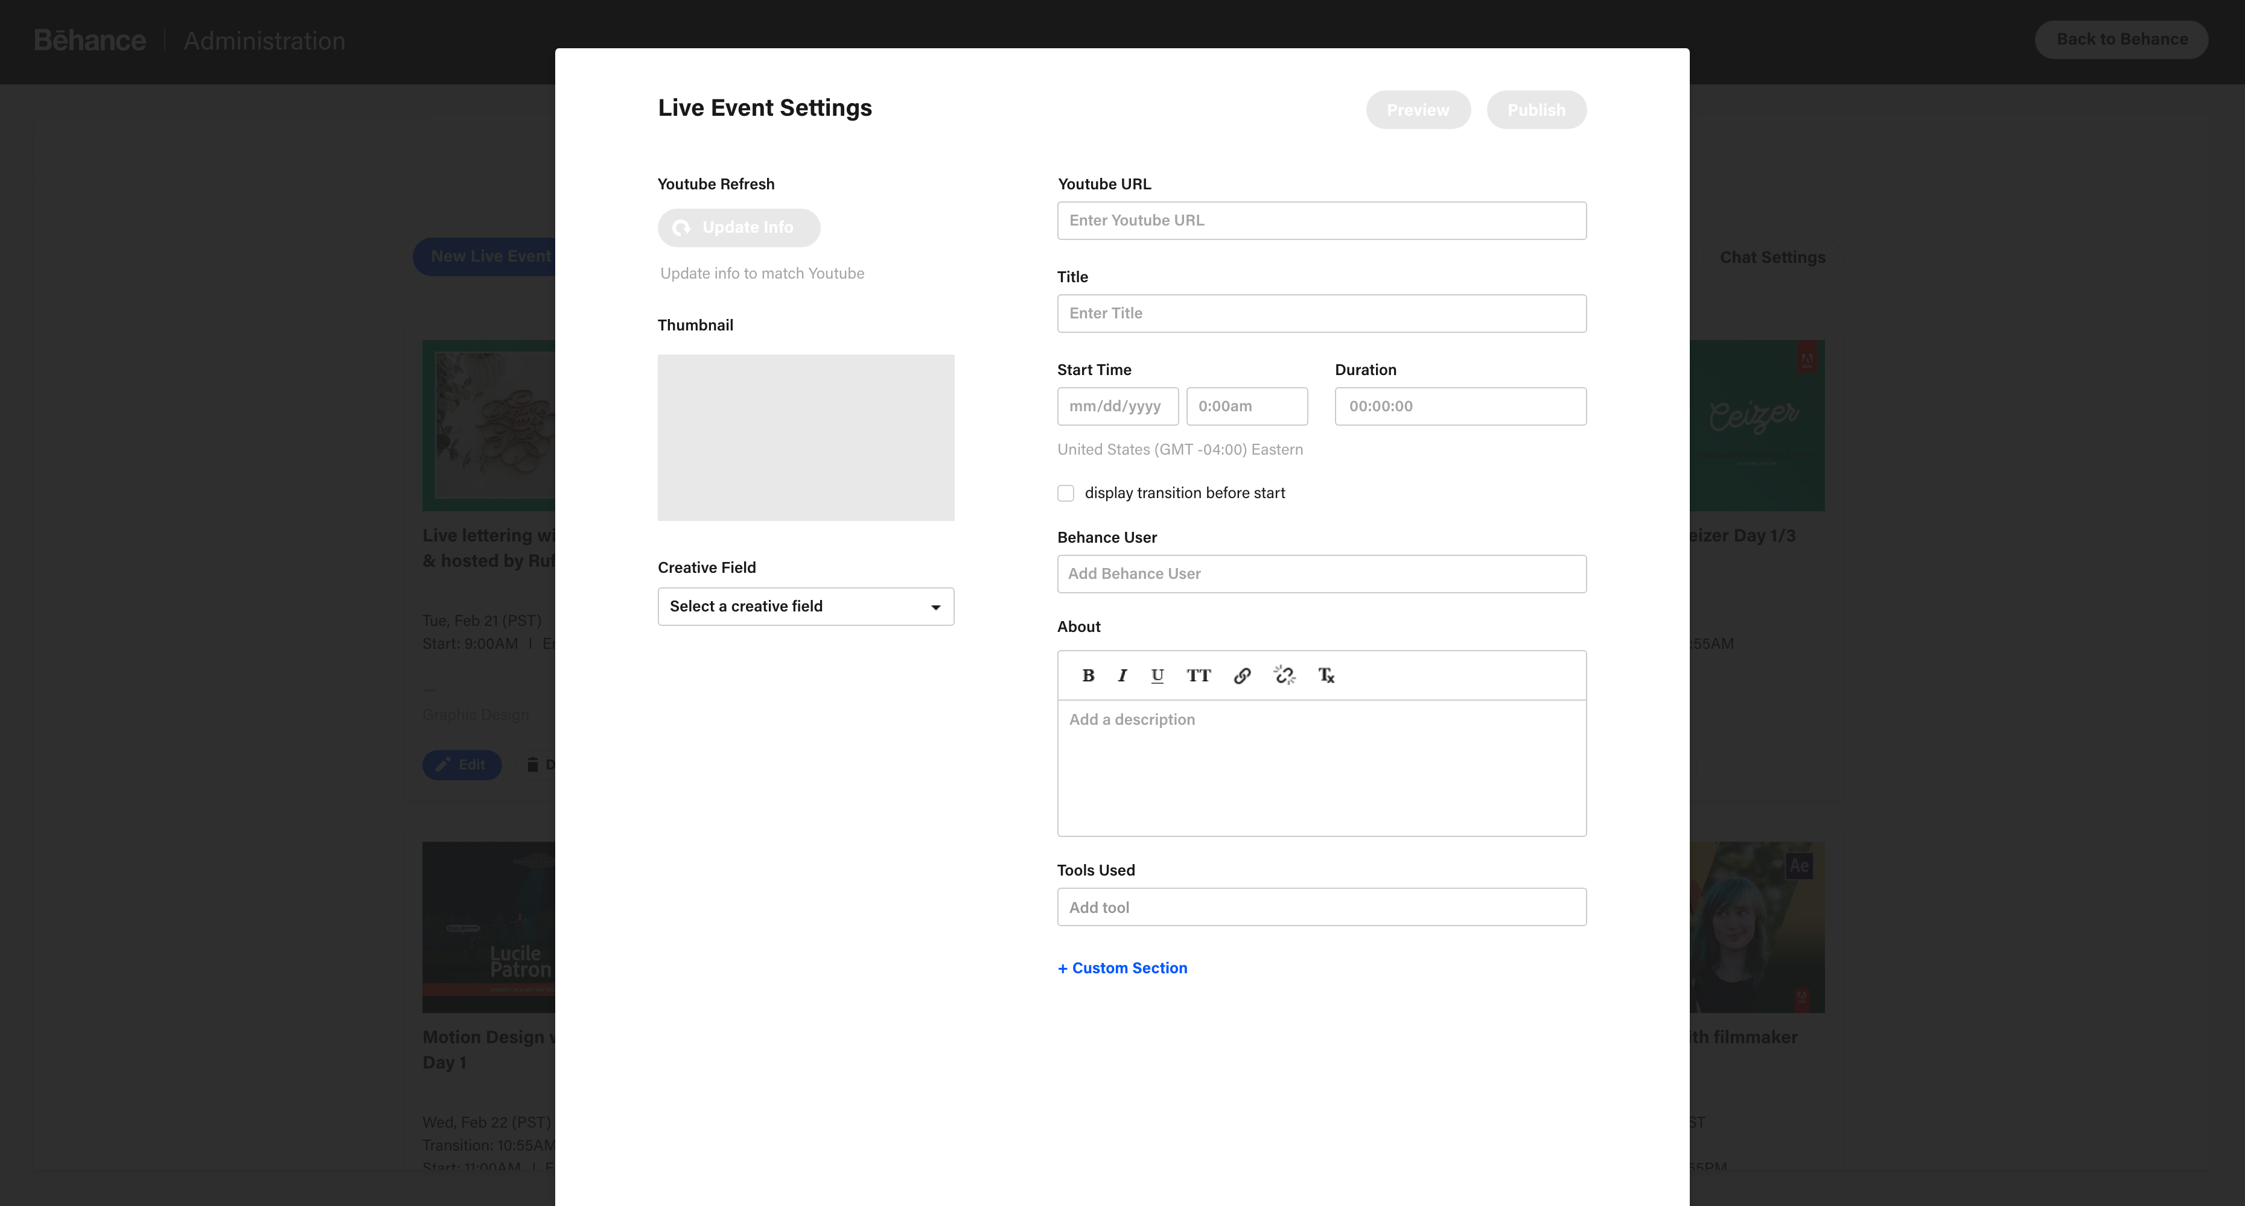Insert a link using the chain icon
Image resolution: width=2245 pixels, height=1206 pixels.
[1242, 676]
